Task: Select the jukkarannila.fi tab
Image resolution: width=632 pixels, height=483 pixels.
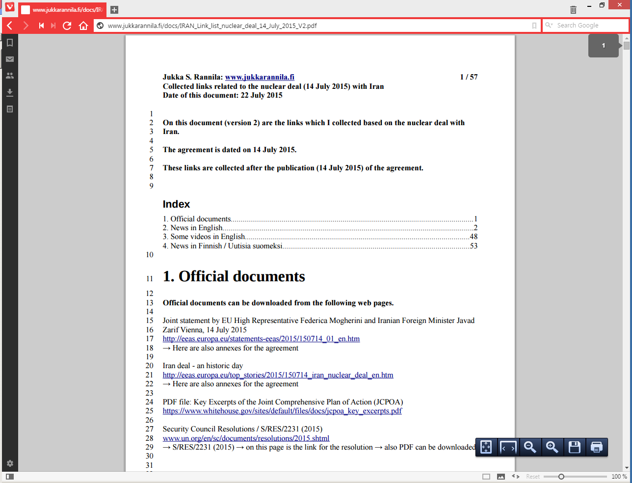Action: pos(62,10)
